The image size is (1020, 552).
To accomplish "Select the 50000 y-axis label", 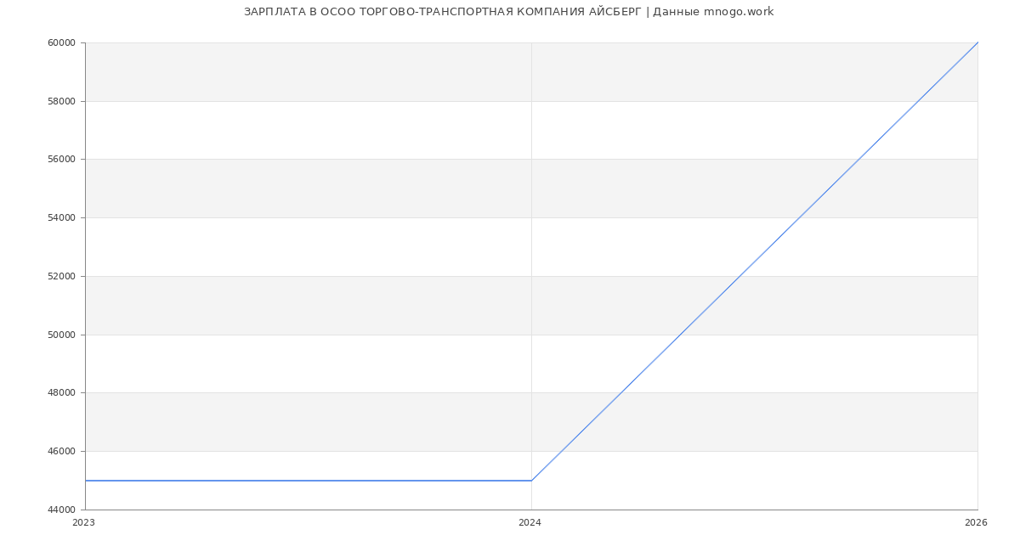I will point(62,335).
